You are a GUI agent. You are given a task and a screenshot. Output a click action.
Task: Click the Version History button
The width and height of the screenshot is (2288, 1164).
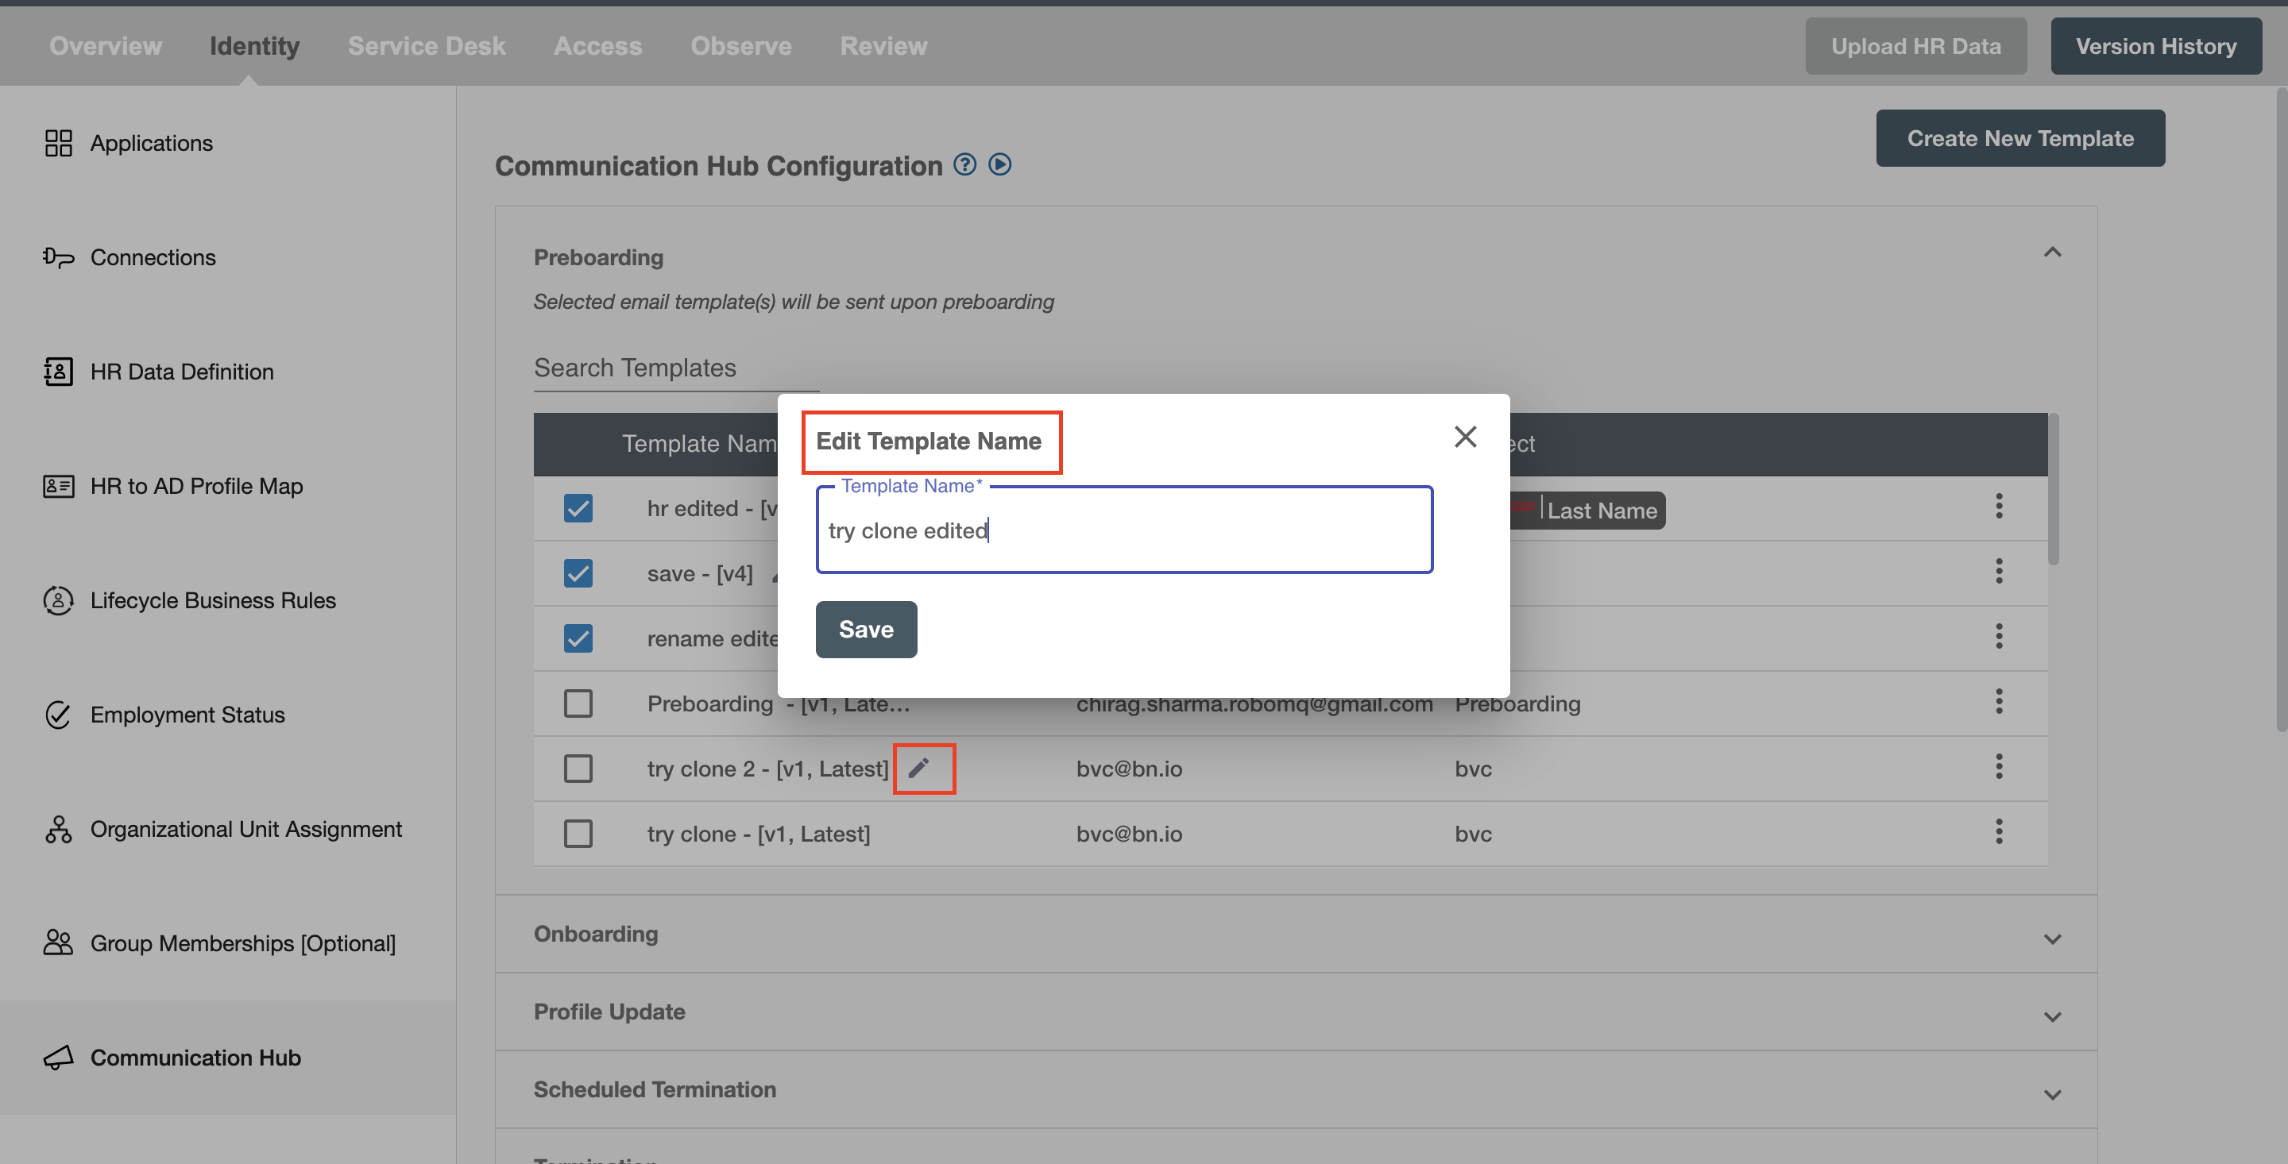pyautogui.click(x=2156, y=46)
